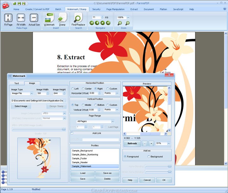Open the ZIP compression level Normal dropdown
The height and width of the screenshot is (193, 228).
click(64, 118)
